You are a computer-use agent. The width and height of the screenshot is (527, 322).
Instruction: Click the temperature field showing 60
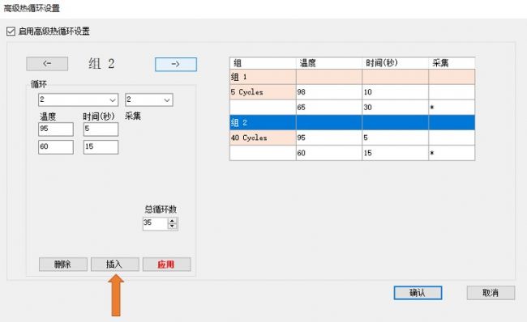56,147
